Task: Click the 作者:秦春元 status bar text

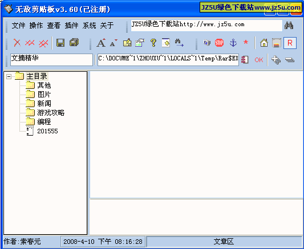Action: (x=22, y=242)
